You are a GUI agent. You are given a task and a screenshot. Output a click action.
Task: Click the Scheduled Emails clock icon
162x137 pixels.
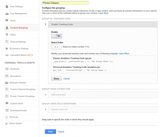coord(7,110)
